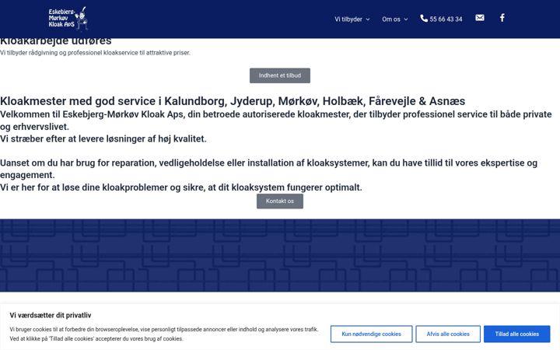Click the Eskebjerg-Mørkøv Kloak ApS logo
560x350 pixels.
click(x=68, y=18)
